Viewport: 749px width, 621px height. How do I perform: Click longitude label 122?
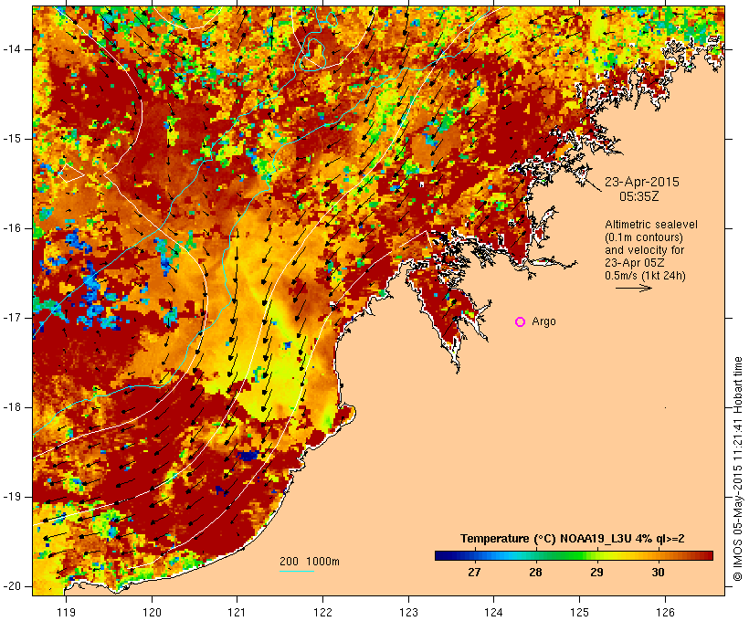pos(323,613)
